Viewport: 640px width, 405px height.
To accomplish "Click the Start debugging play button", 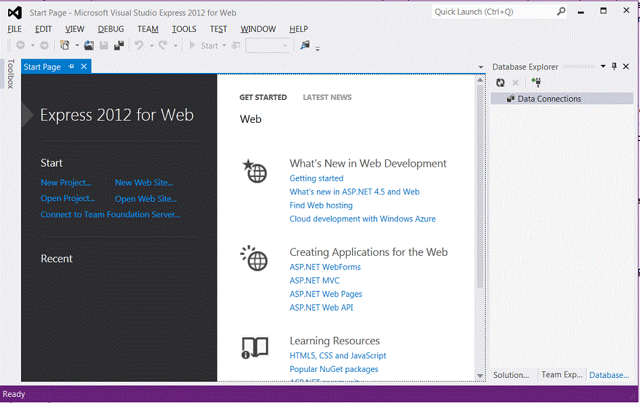I will pos(192,45).
